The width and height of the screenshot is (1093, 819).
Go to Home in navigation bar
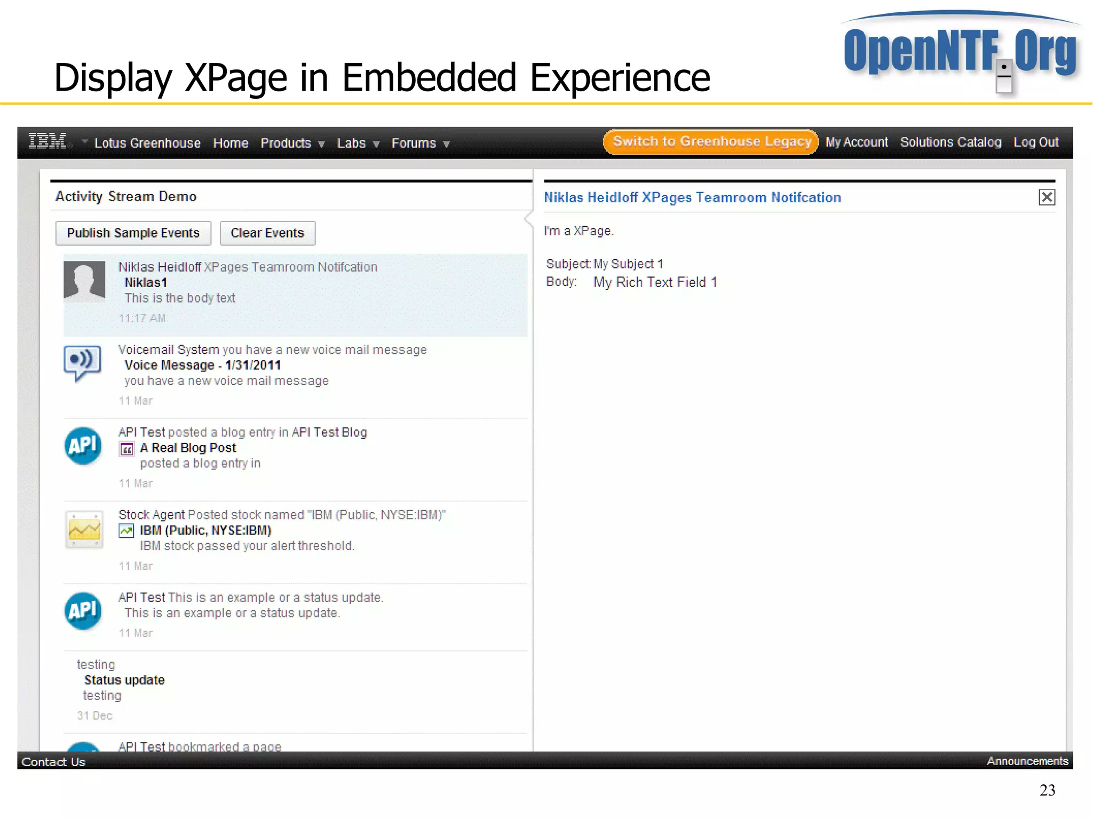231,143
